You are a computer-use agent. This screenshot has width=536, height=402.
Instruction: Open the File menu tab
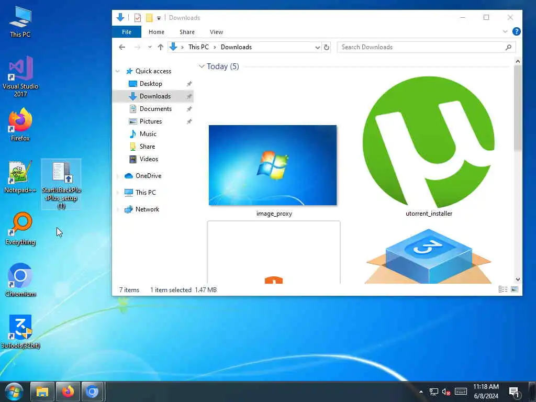[127, 32]
